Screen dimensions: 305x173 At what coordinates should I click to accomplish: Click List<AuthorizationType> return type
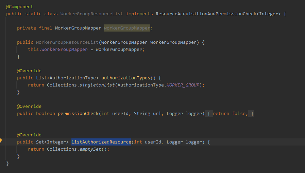coord(67,78)
